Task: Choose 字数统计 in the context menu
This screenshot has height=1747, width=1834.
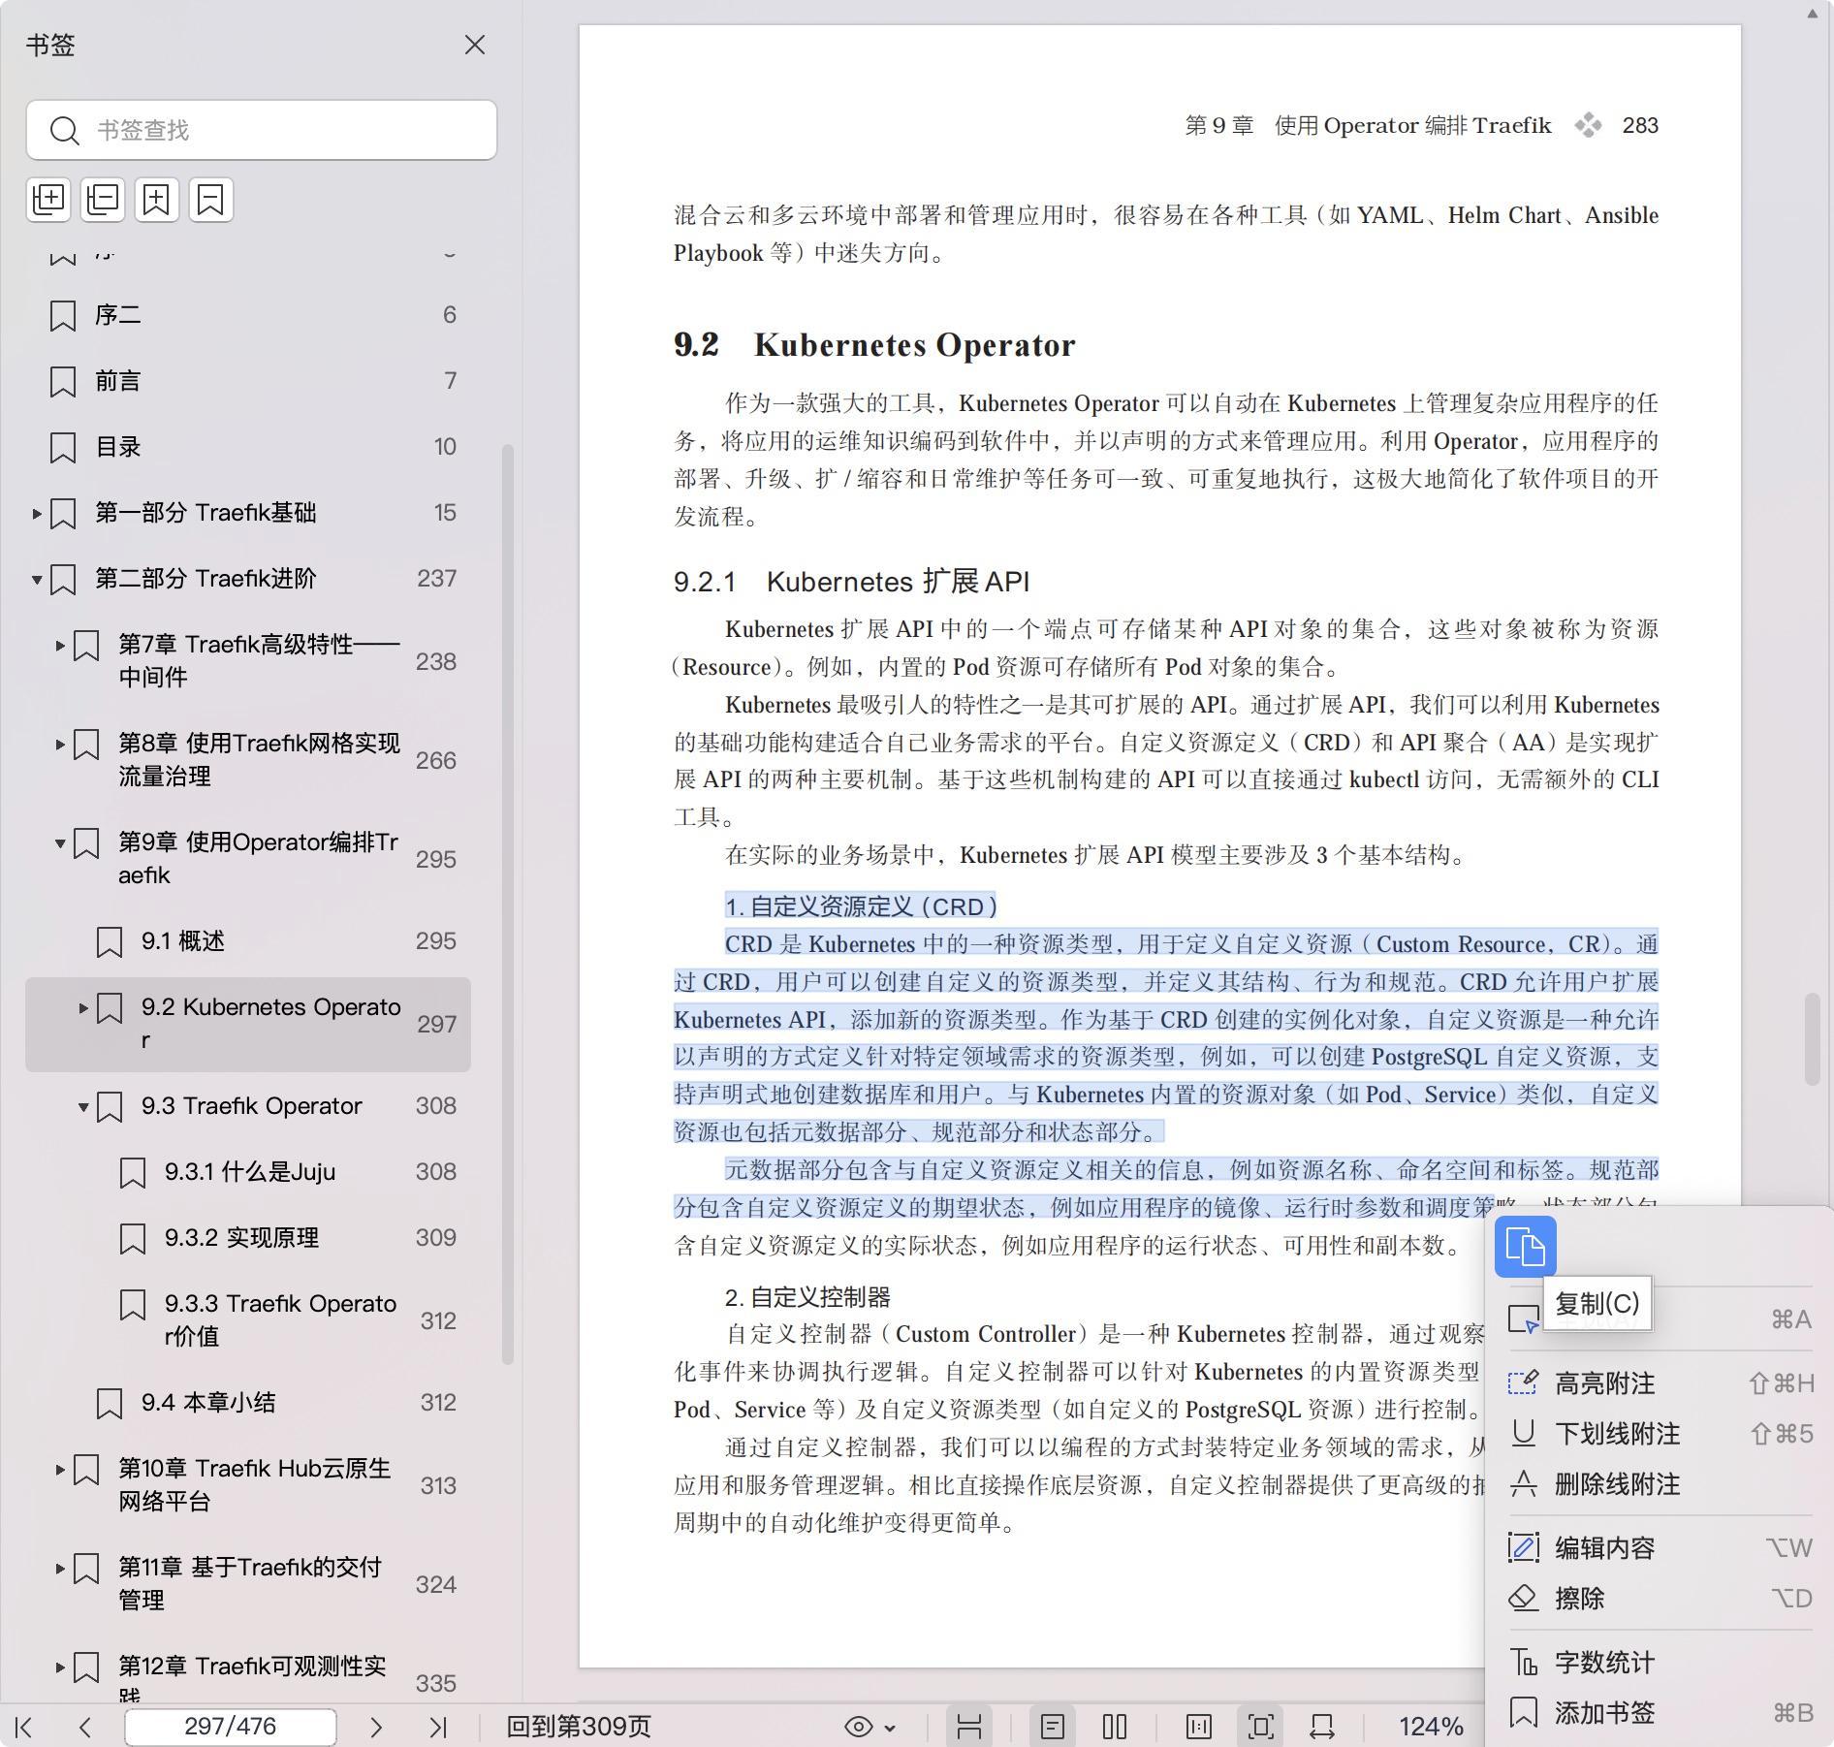Action: [x=1604, y=1663]
